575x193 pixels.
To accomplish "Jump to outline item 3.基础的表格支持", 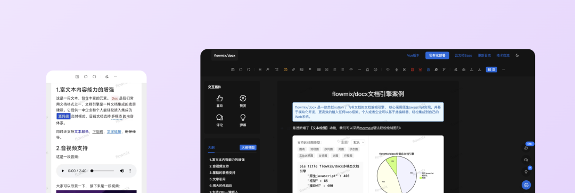I will (x=222, y=172).
